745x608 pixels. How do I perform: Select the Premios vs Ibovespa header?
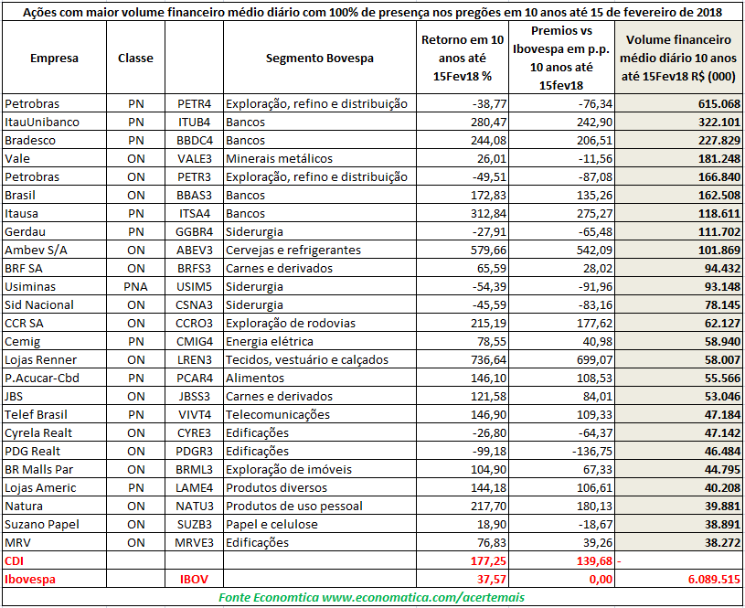pyautogui.click(x=561, y=58)
